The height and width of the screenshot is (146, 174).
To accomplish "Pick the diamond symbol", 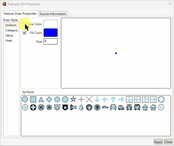I will coord(49,99).
